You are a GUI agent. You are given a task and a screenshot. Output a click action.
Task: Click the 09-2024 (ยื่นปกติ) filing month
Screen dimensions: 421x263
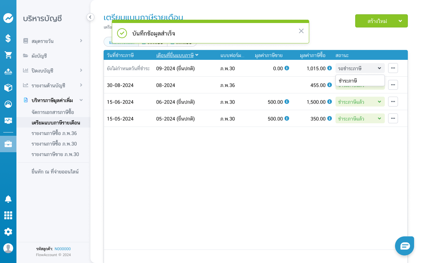[x=175, y=68]
